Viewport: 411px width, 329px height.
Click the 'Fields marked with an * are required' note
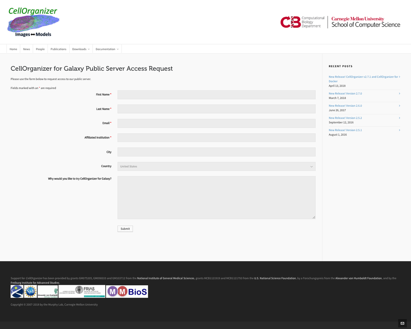(33, 88)
